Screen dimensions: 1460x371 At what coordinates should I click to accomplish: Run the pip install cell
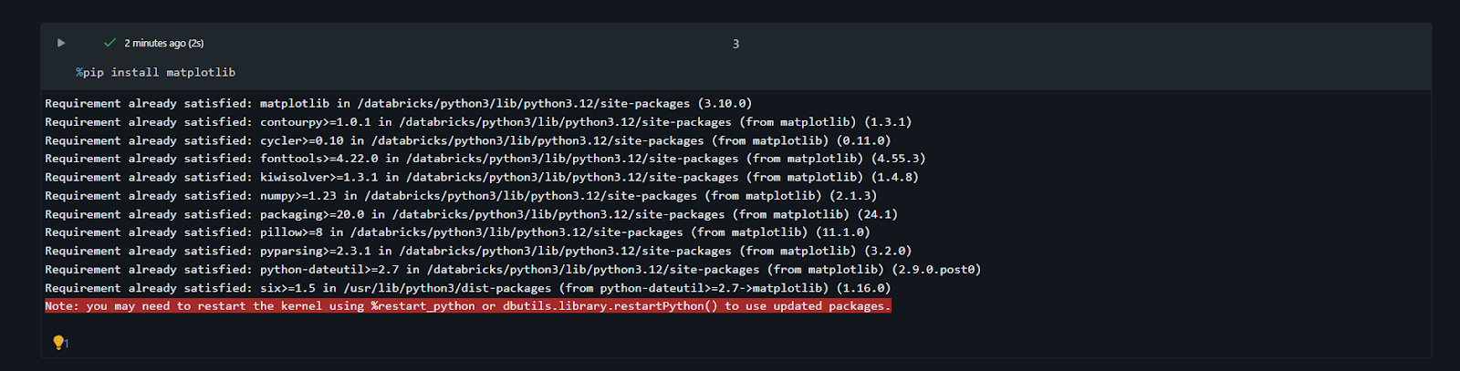[x=61, y=43]
